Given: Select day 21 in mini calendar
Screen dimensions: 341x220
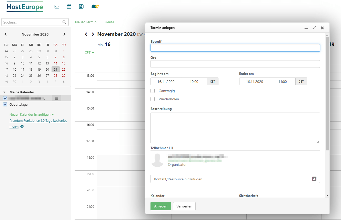Looking at the screenshot, I should coord(56,69).
